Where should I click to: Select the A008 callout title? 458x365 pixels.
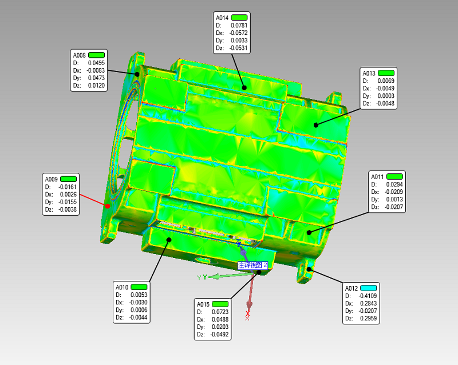78,55
